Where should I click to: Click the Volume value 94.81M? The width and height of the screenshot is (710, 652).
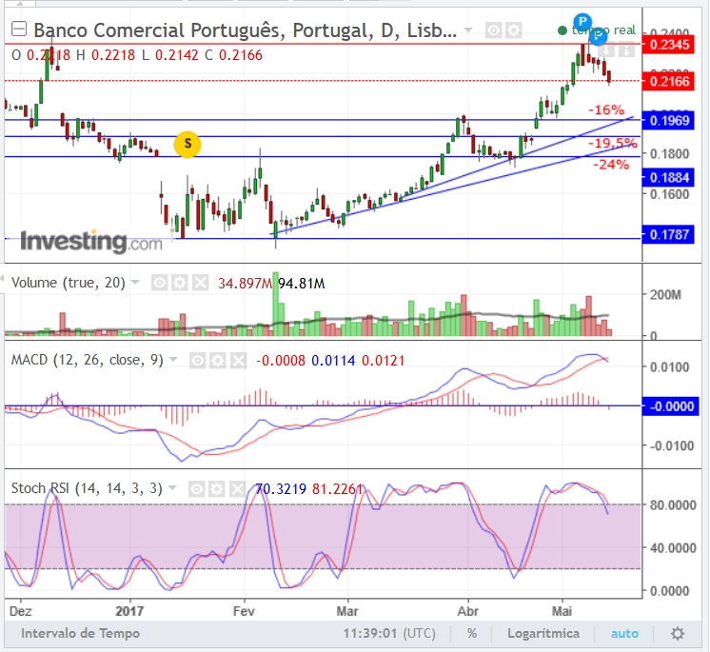point(301,284)
